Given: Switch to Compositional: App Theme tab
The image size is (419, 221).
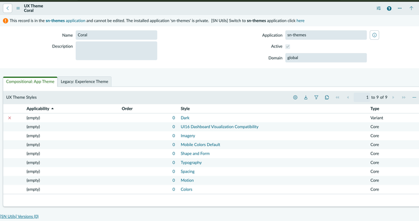Looking at the screenshot, I should 30,82.
